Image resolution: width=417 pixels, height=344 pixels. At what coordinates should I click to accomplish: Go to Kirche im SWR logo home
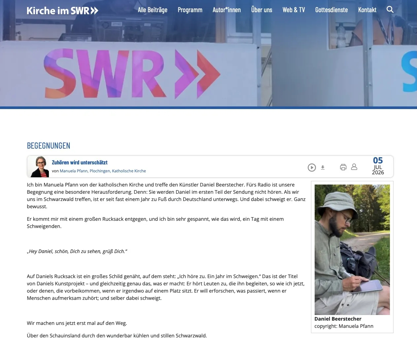click(62, 11)
